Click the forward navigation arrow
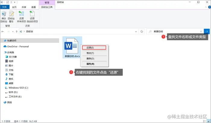 click(x=8, y=31)
